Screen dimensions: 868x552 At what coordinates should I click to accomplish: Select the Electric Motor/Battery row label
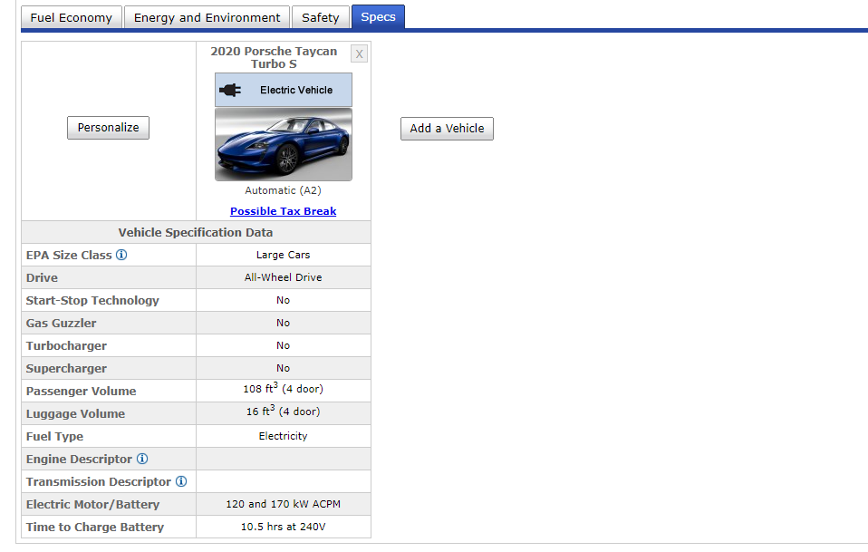point(92,504)
